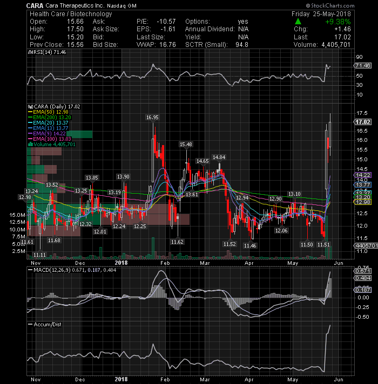Click the 12.06 price label
The image size is (378, 384).
[281, 231]
